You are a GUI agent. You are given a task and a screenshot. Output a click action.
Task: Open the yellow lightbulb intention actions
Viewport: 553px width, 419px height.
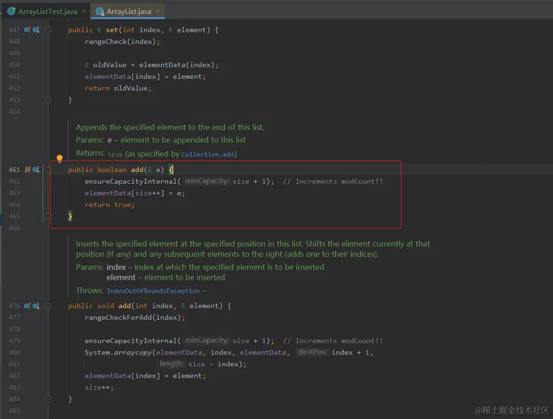tap(60, 158)
